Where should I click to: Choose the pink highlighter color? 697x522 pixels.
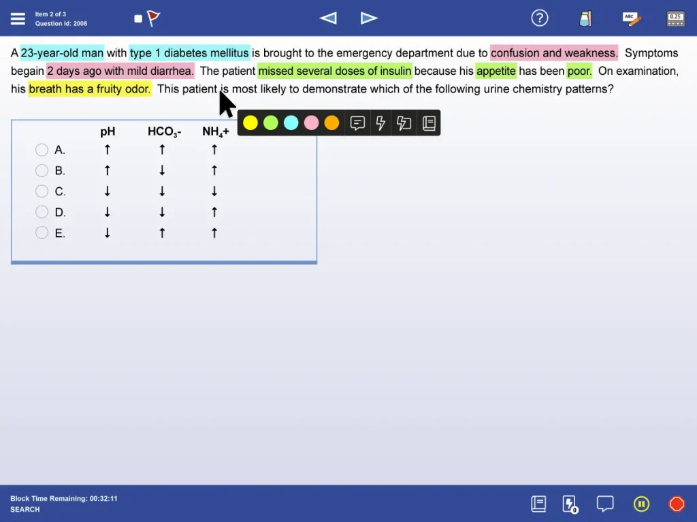[x=310, y=123]
